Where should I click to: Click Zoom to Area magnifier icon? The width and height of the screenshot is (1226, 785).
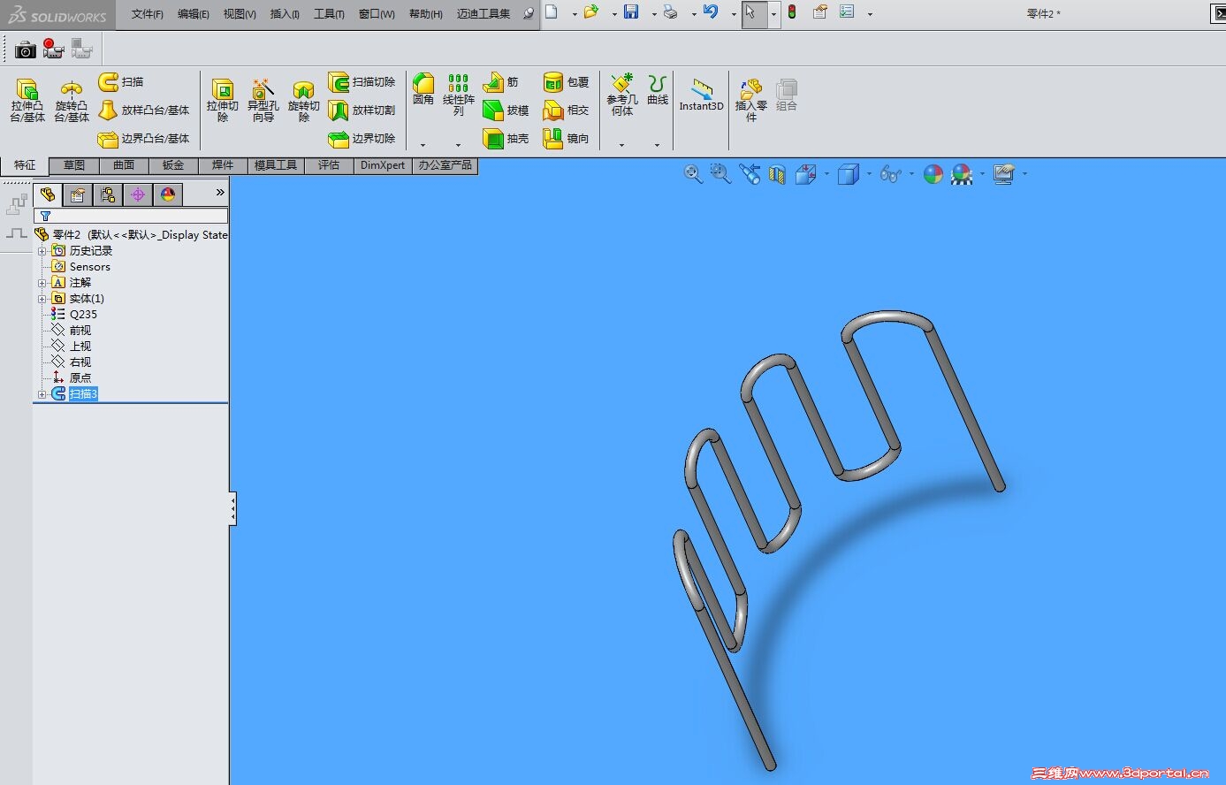(721, 174)
